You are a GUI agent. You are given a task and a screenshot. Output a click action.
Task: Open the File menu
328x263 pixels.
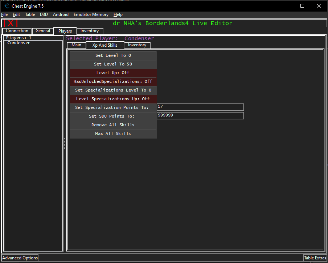(4, 14)
